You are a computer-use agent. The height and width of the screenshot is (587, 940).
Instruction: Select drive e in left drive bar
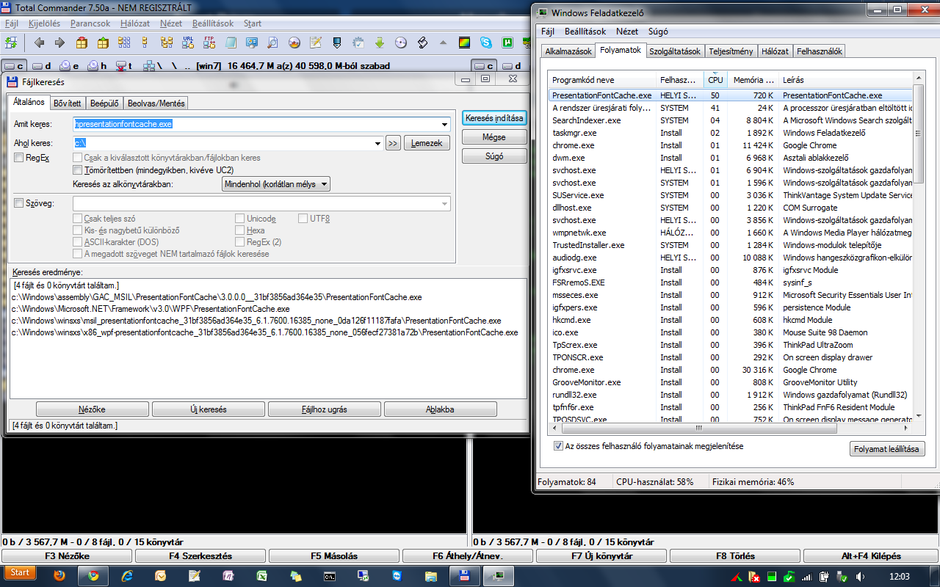click(70, 65)
